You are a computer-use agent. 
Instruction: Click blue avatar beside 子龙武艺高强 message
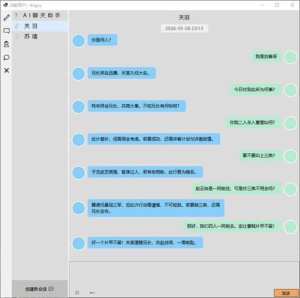click(79, 173)
